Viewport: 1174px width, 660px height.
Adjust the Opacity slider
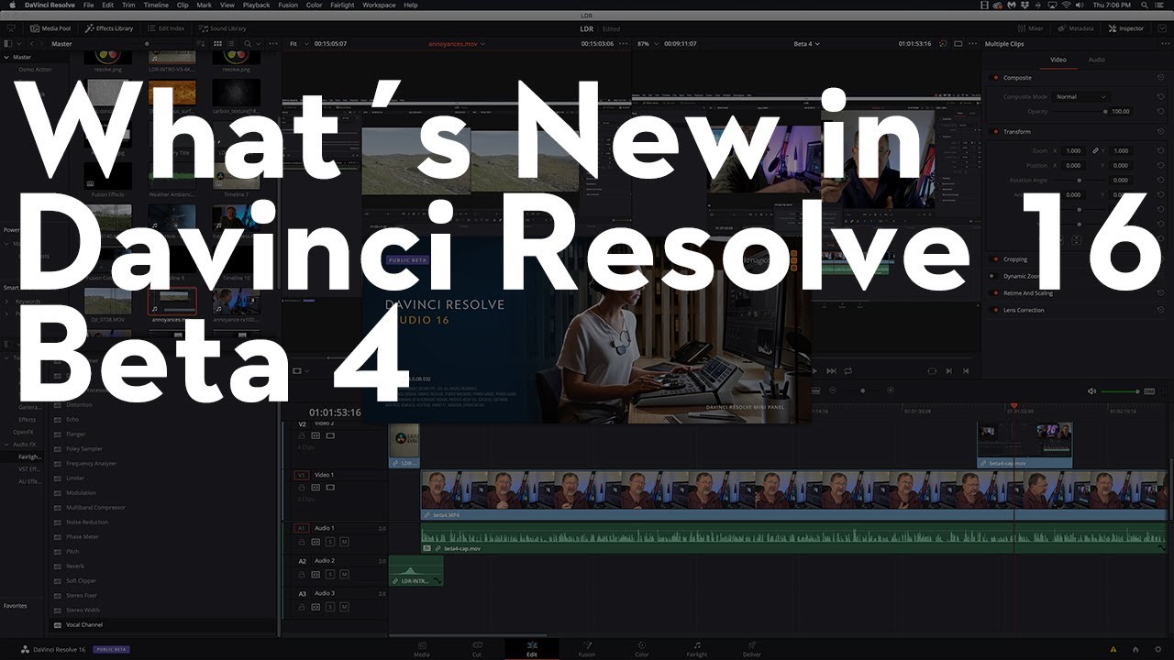pos(1079,111)
